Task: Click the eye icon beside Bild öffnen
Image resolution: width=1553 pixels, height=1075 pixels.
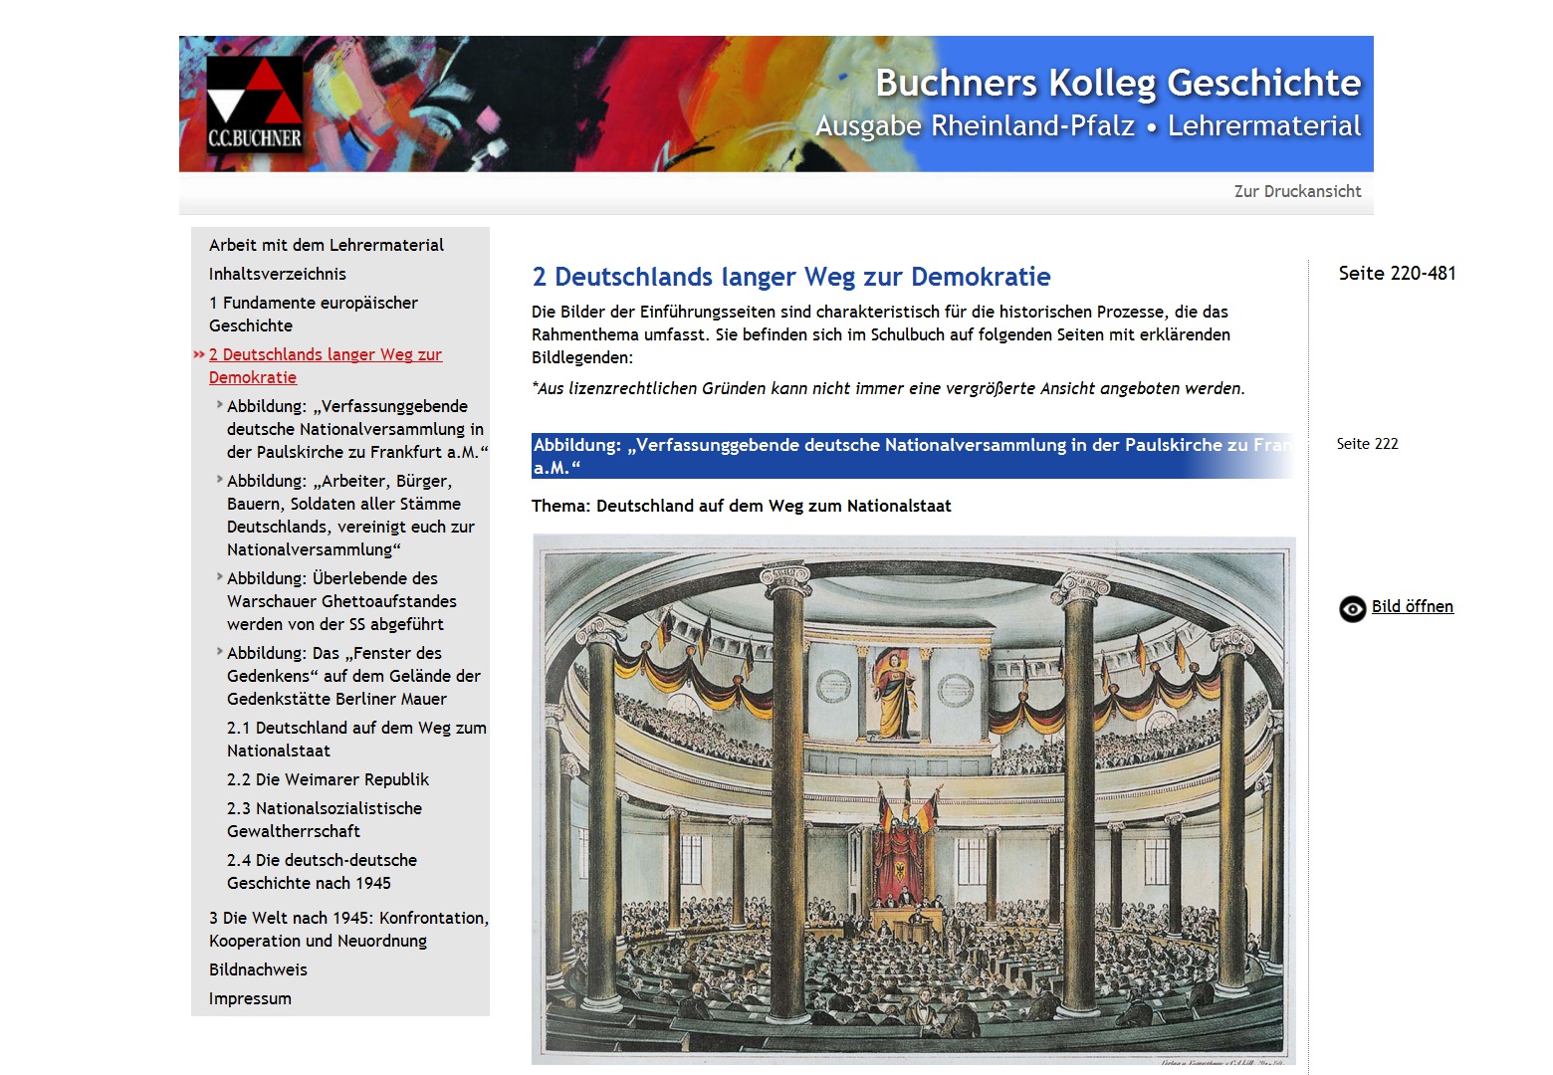Action: pos(1352,608)
